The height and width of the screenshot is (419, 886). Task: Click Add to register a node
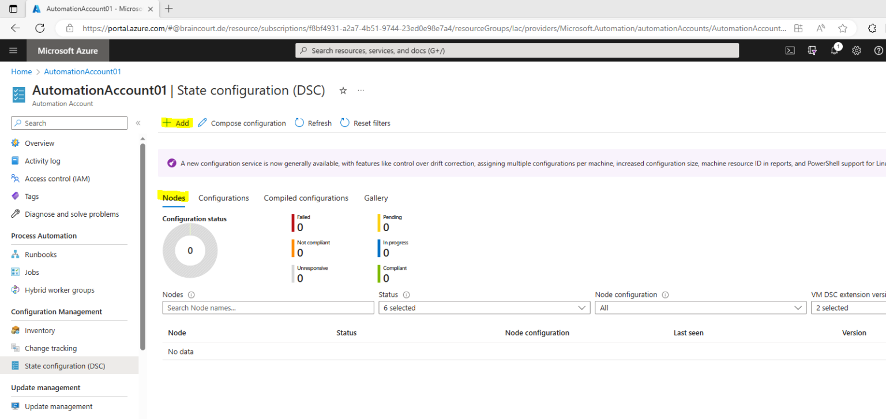(177, 123)
